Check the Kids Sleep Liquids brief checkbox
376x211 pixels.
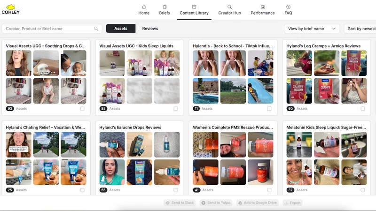pyautogui.click(x=175, y=109)
